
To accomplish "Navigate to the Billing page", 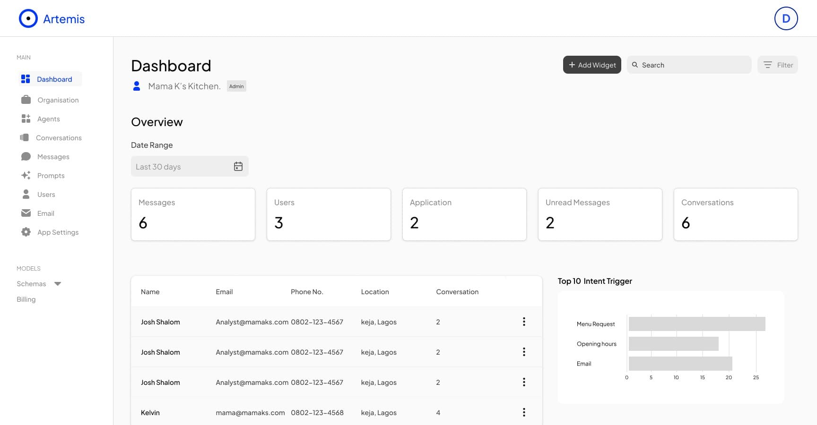I will coord(26,299).
